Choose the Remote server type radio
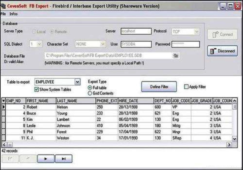The height and width of the screenshot is (170, 243). click(x=52, y=32)
